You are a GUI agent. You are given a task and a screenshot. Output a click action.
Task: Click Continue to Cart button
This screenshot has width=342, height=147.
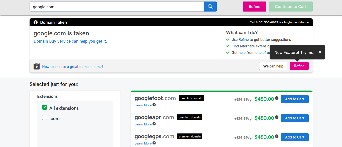[x=291, y=7]
